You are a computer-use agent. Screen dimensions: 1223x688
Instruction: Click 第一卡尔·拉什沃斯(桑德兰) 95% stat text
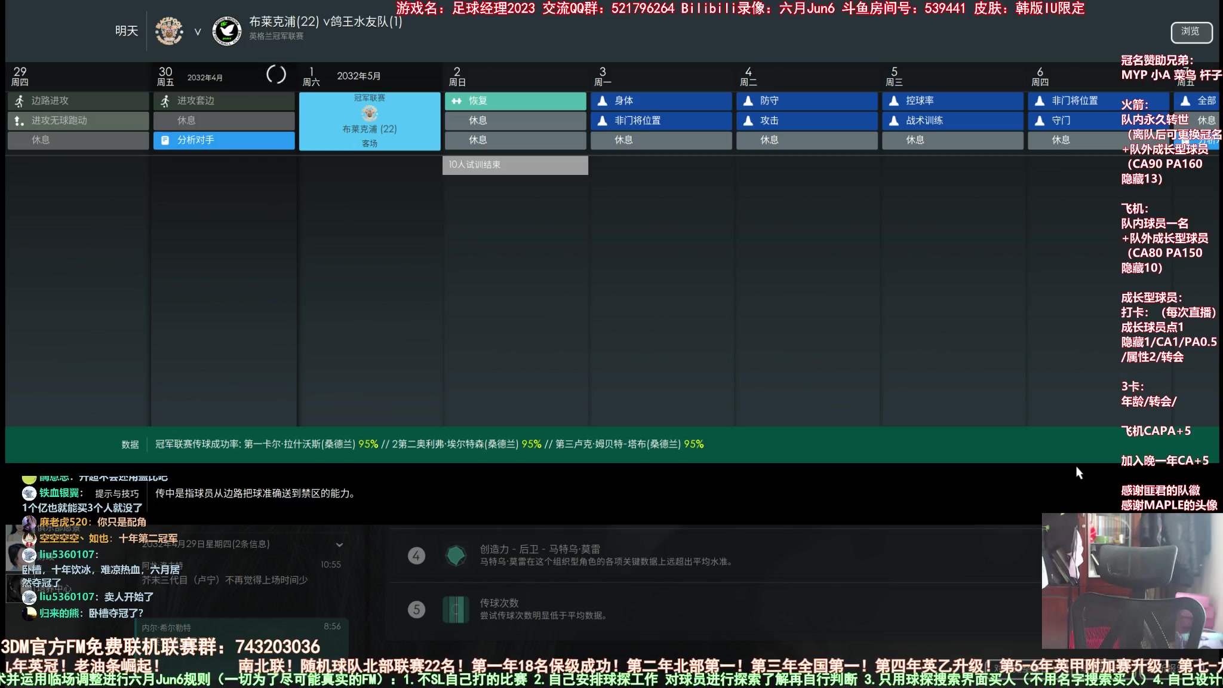pyautogui.click(x=311, y=444)
